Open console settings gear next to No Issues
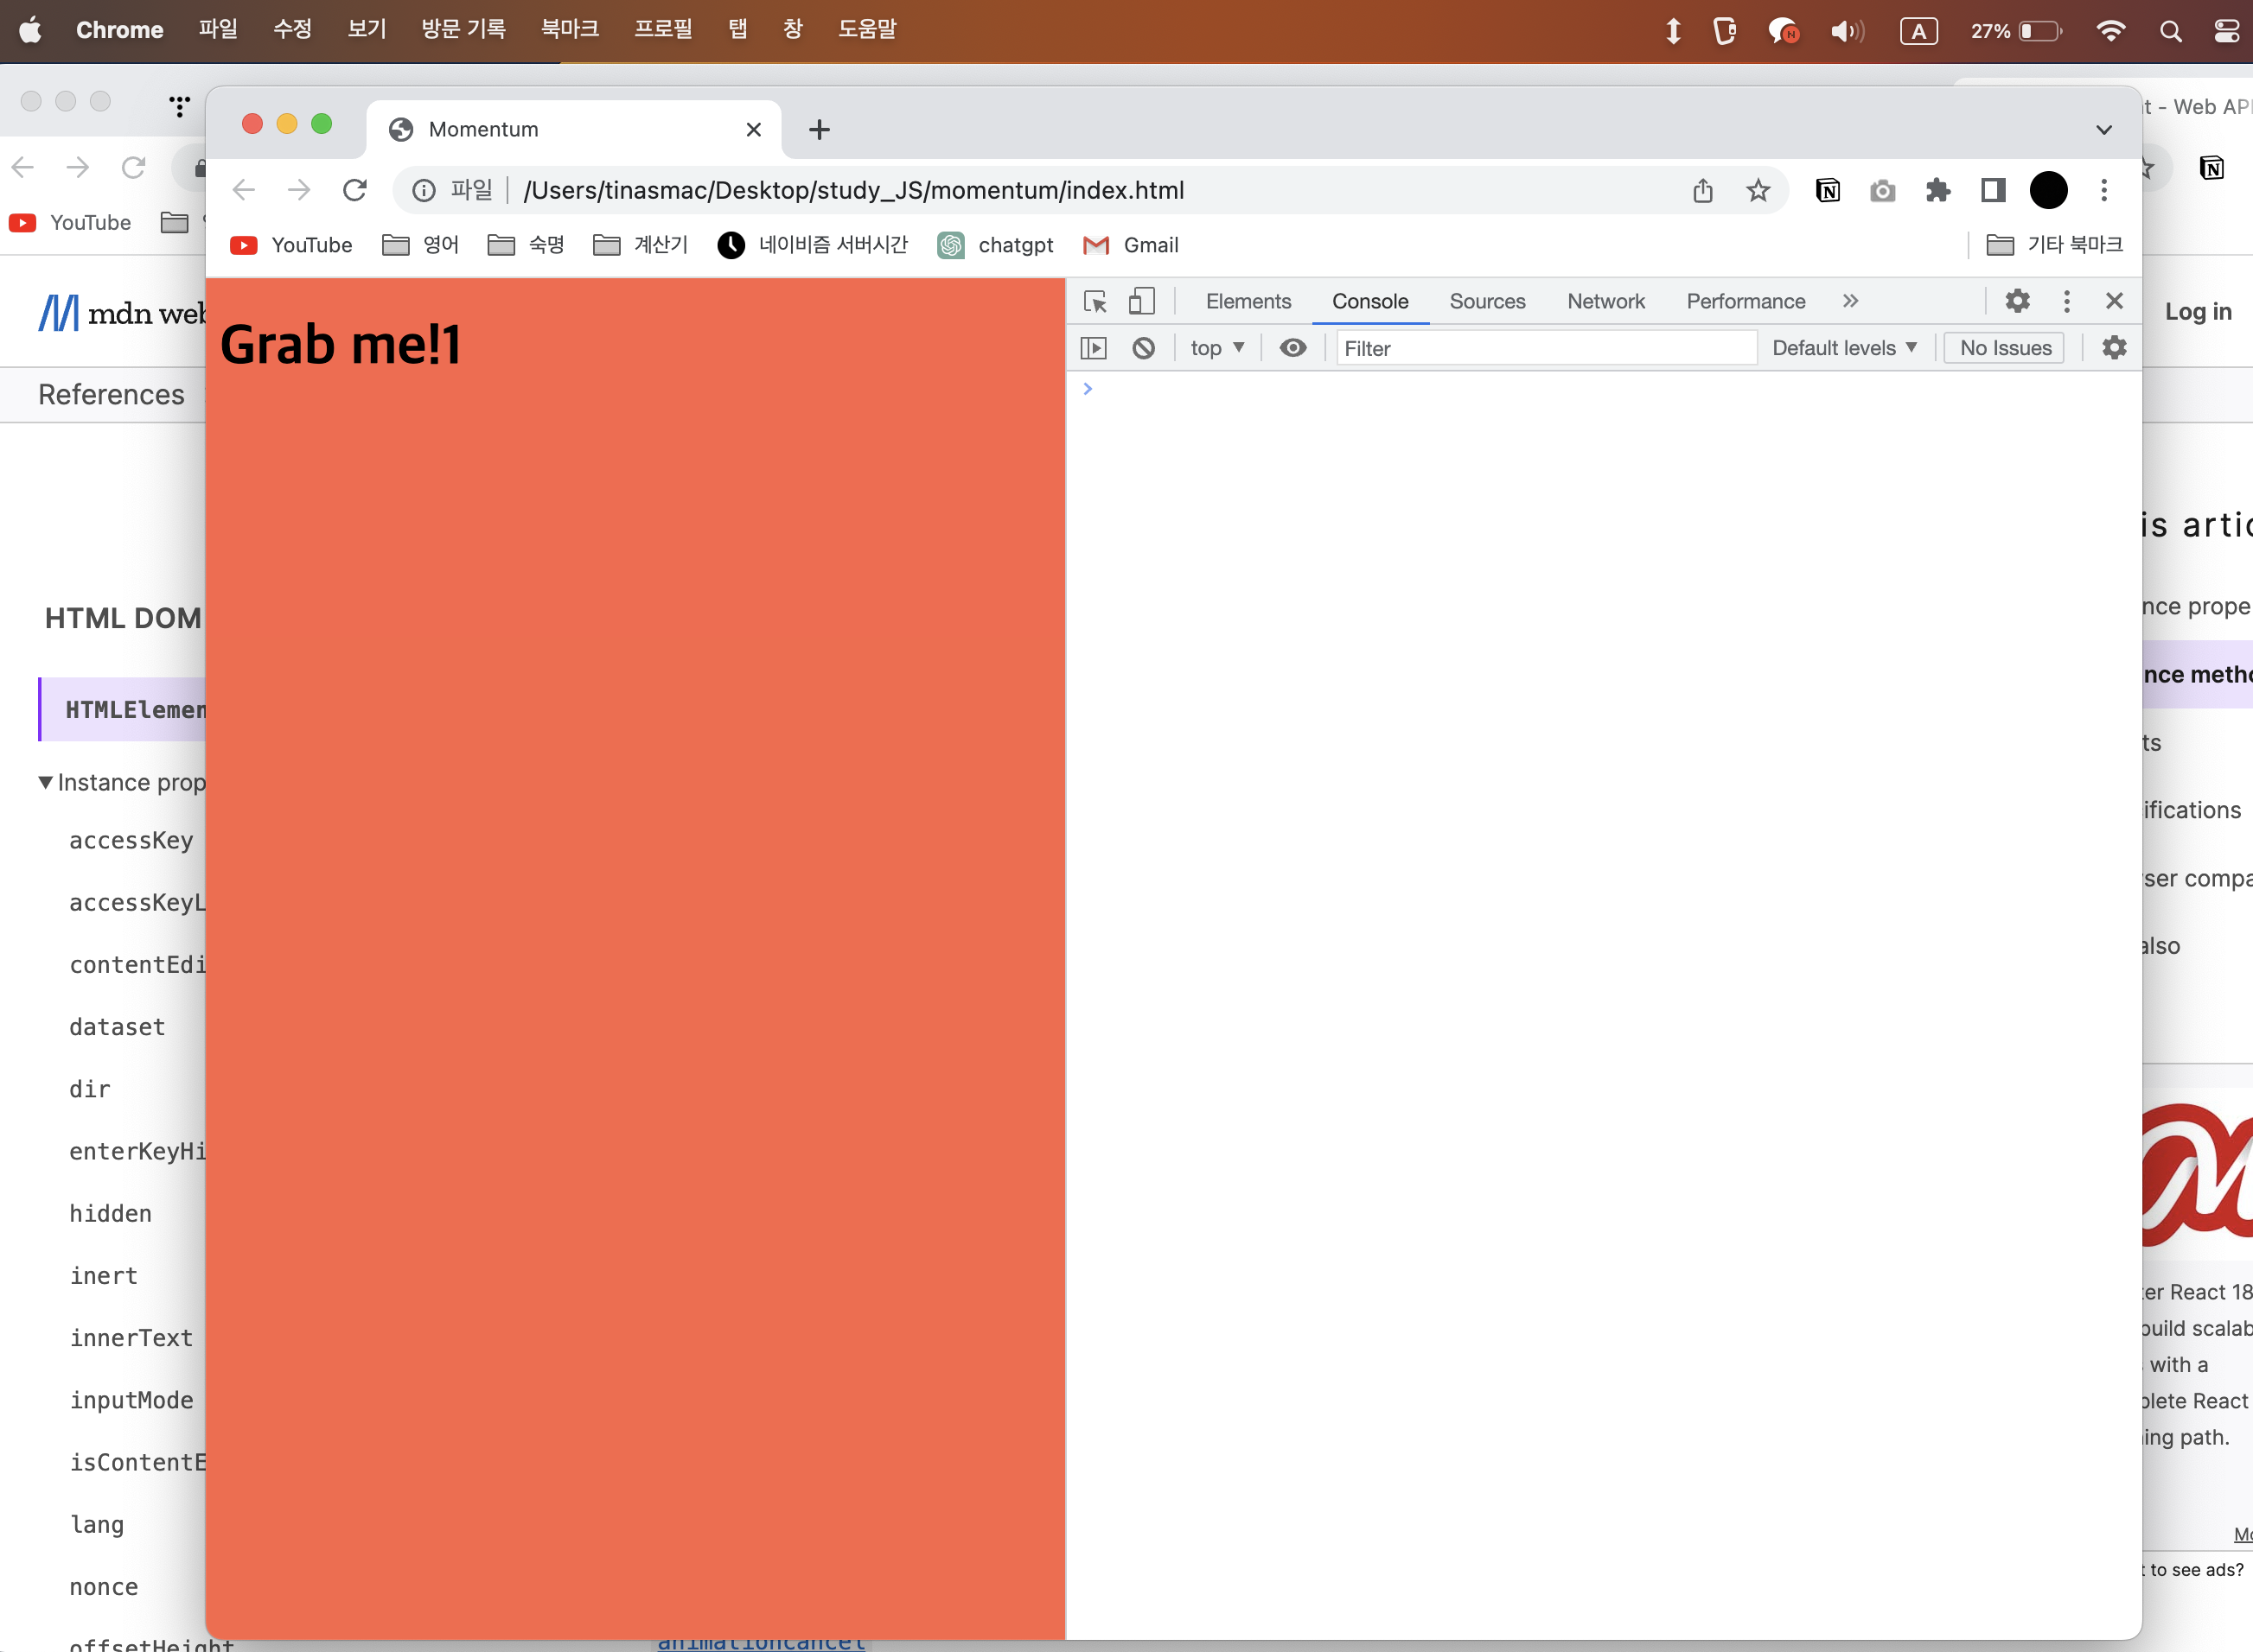 (x=2114, y=348)
